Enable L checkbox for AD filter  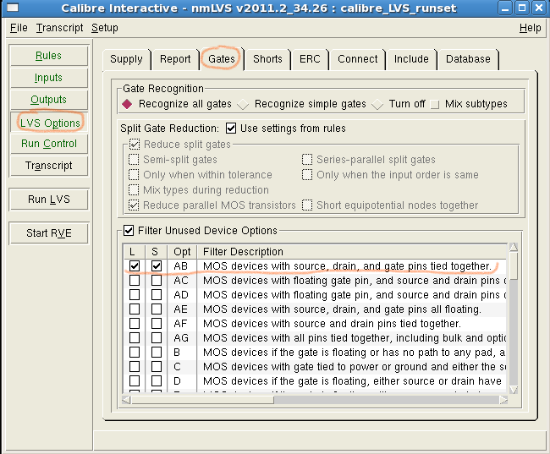coord(135,295)
